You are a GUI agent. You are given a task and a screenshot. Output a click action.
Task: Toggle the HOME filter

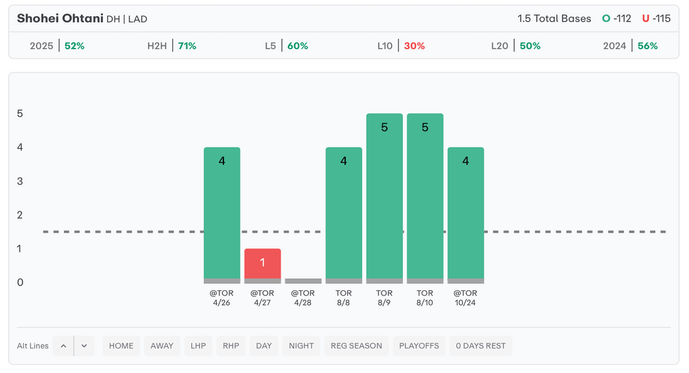click(x=121, y=346)
